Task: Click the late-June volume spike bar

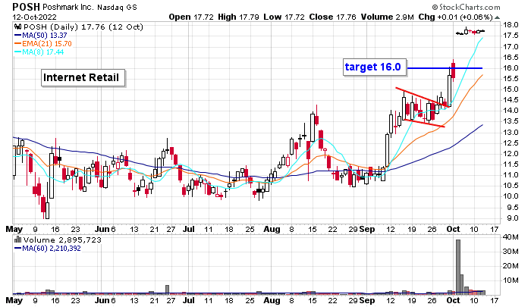Action: click(167, 289)
